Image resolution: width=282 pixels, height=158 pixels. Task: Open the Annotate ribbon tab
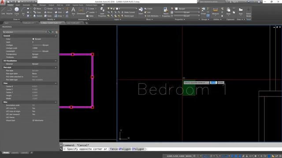point(26,5)
